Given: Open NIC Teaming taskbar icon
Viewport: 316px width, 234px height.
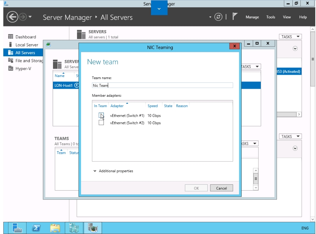Looking at the screenshot, I should [x=93, y=228].
